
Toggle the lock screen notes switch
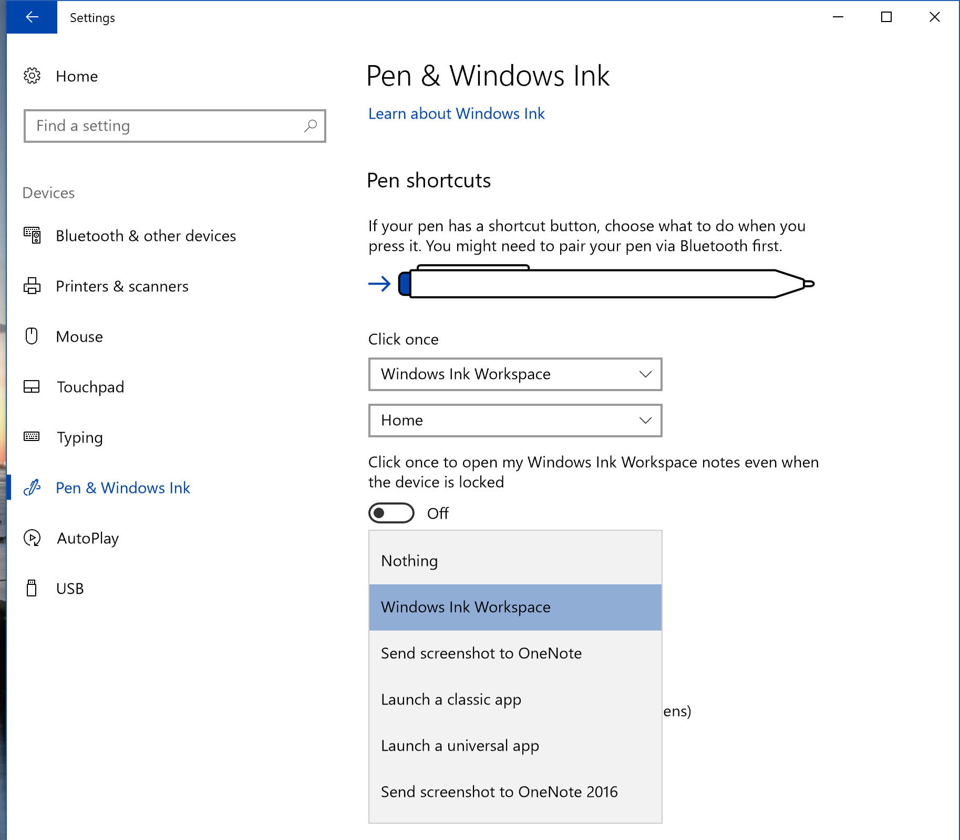tap(391, 513)
